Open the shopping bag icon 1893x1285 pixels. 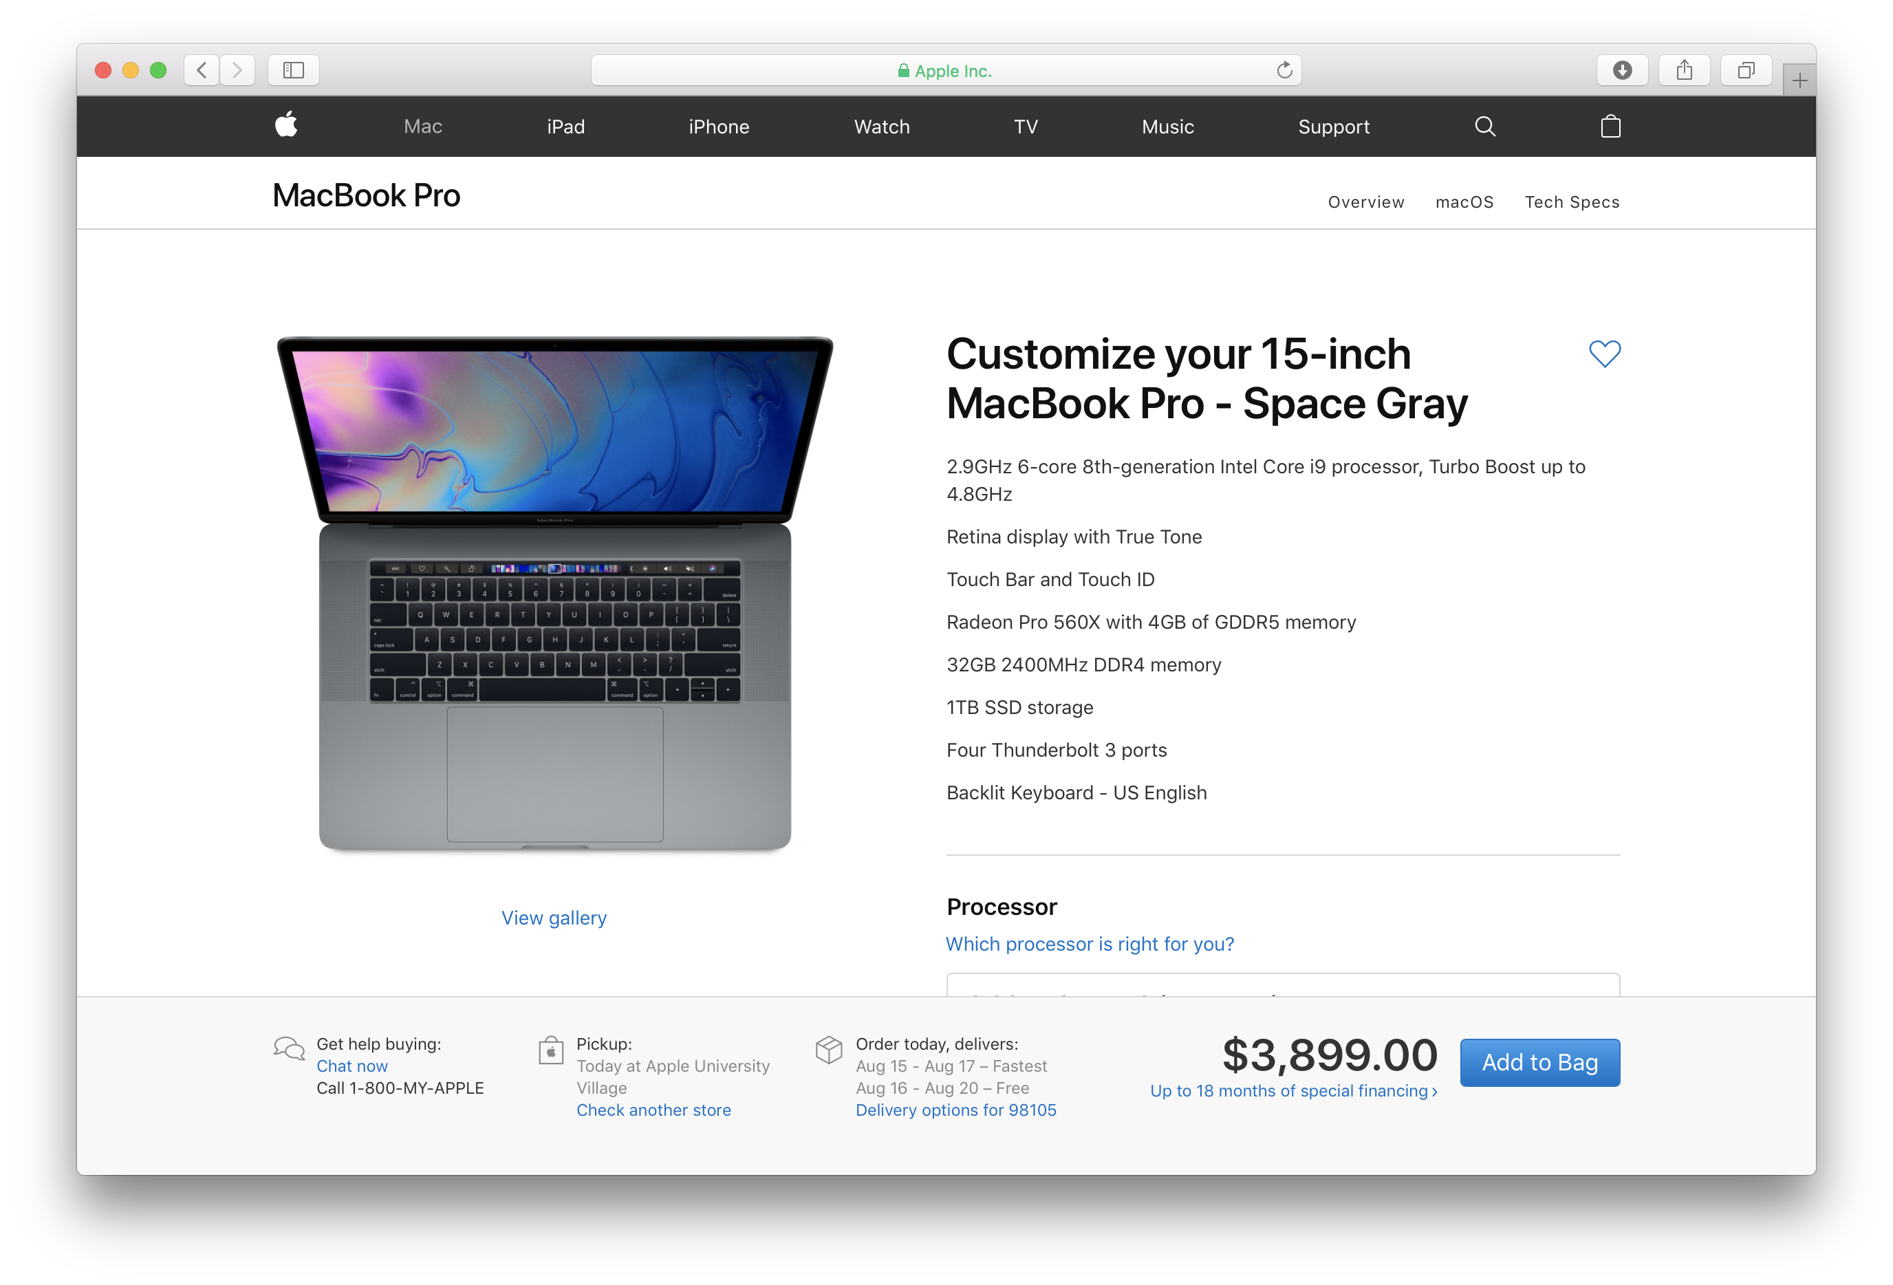tap(1610, 127)
